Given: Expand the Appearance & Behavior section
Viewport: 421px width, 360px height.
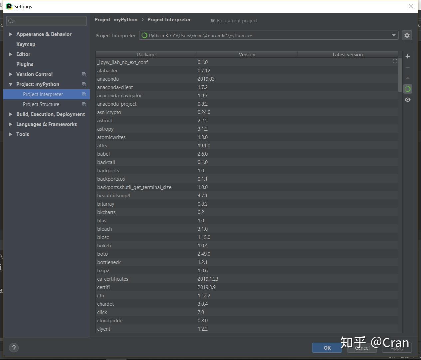Looking at the screenshot, I should tap(10, 34).
